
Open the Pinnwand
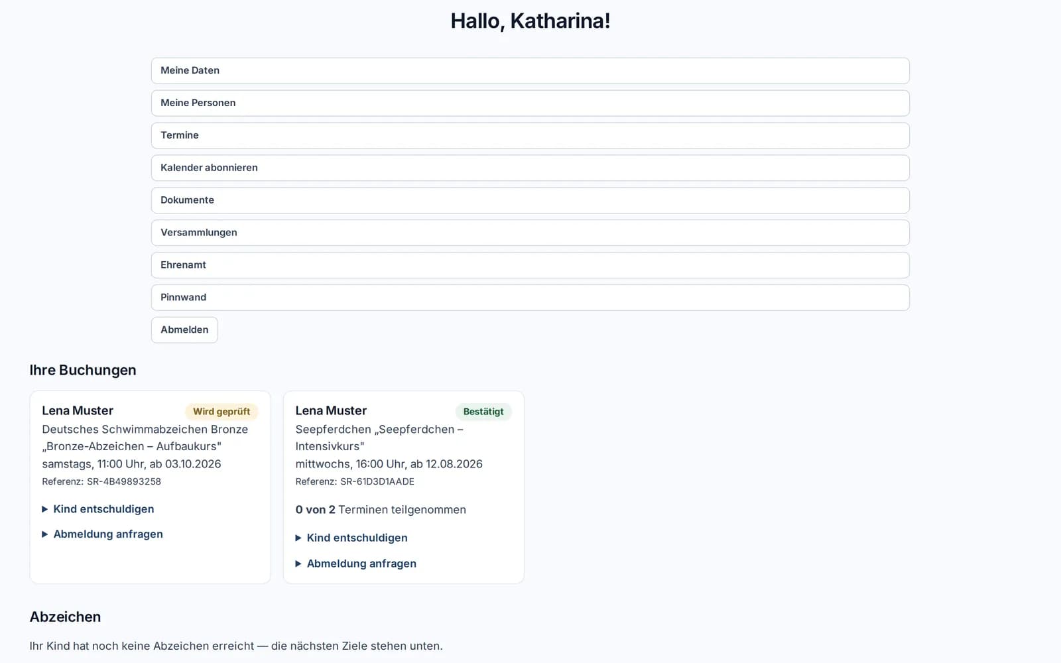530,298
